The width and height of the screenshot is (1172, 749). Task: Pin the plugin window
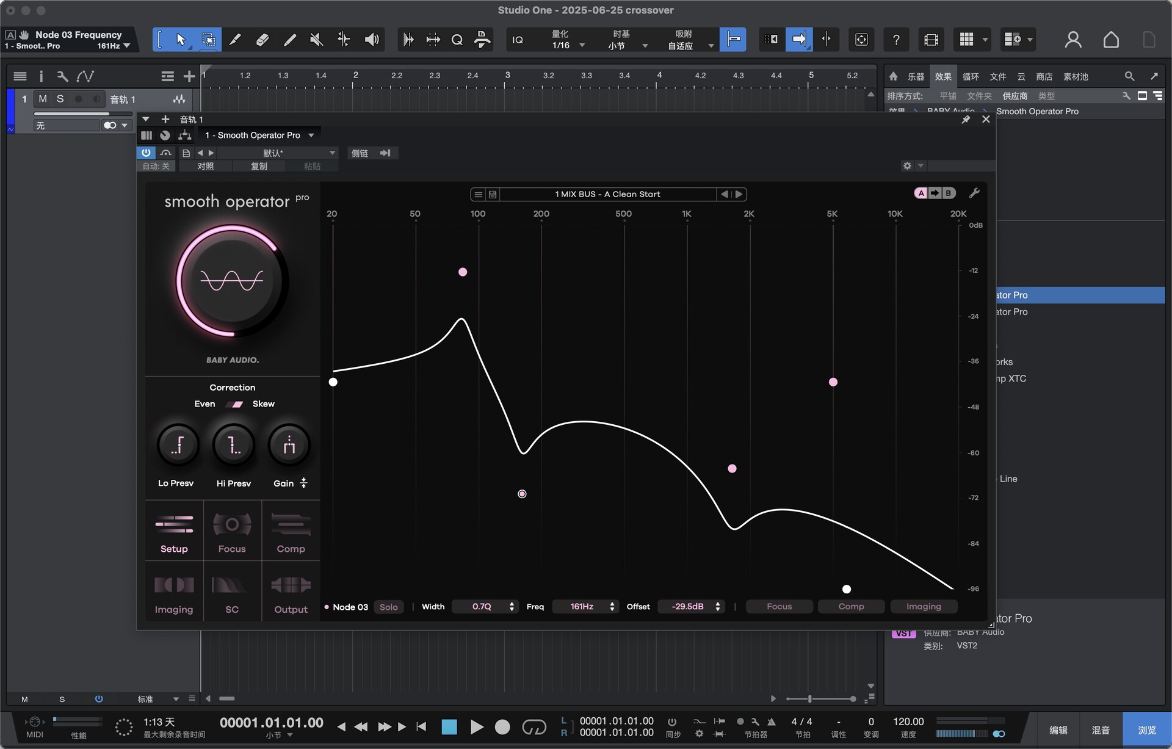coord(965,119)
